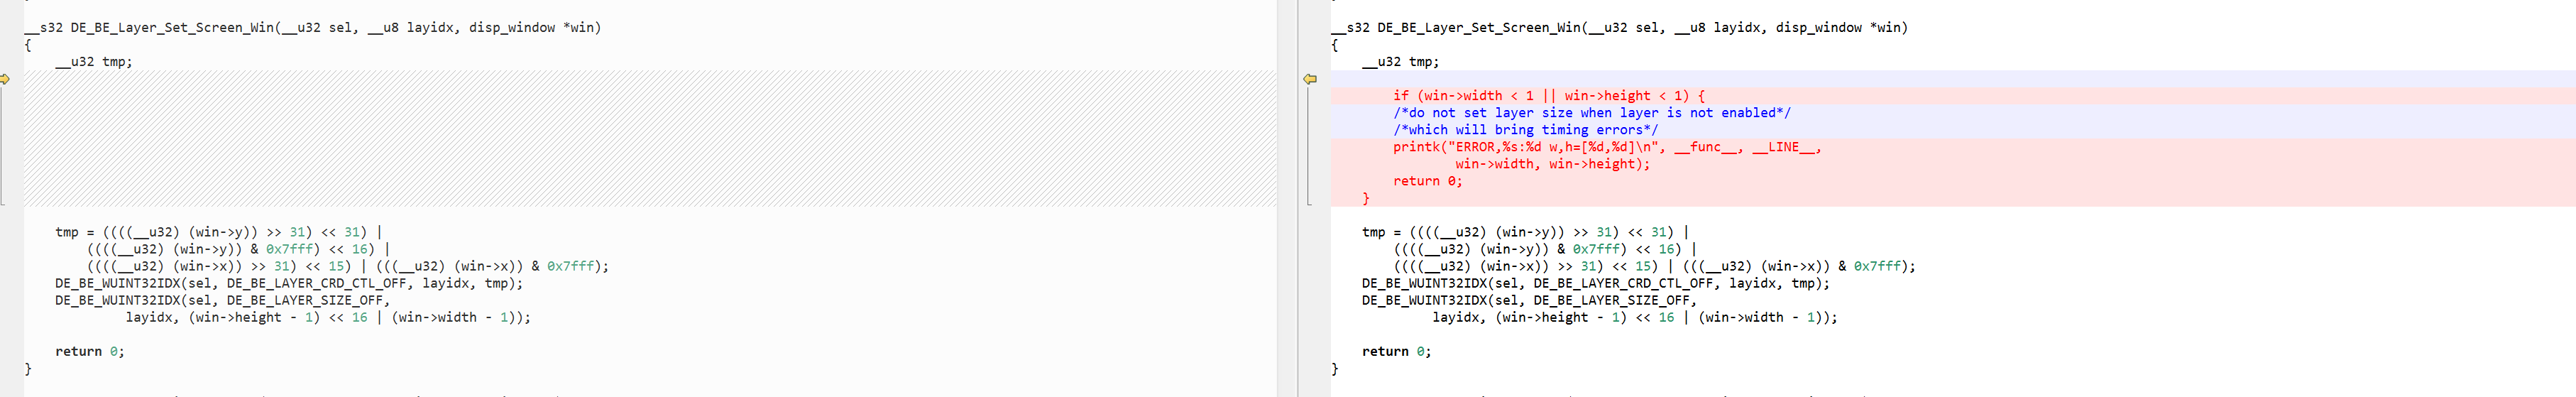Screen dimensions: 2576x397
Task: Click the yellow right-pointing arrow in left margin
Action: point(5,79)
